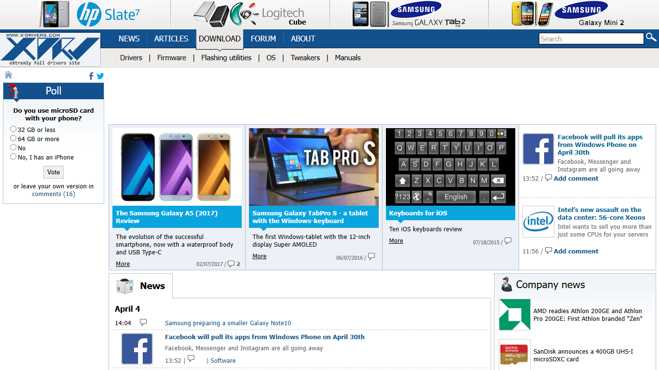Click comment bubble in 13:52 news row
The height and width of the screenshot is (370, 659).
[x=191, y=358]
